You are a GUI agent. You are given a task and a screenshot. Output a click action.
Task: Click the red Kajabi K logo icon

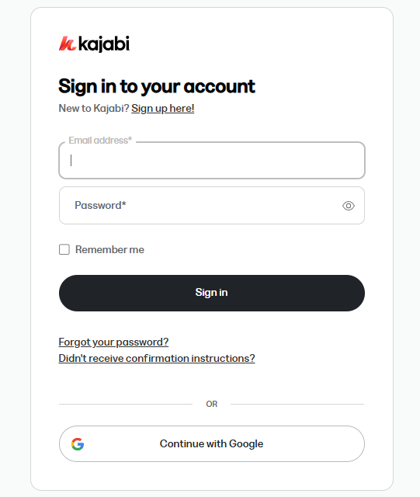(68, 43)
